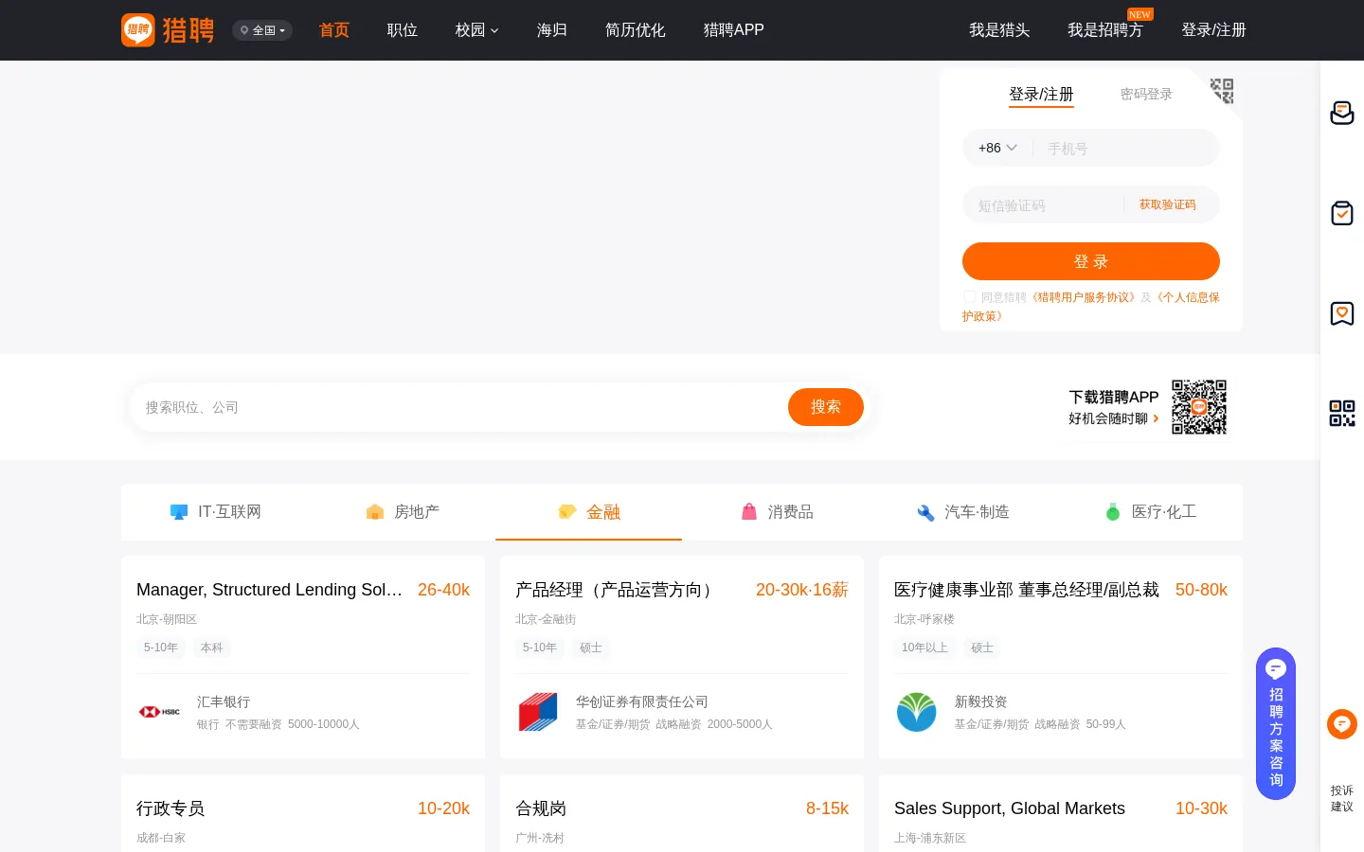Expand the 校园 menu
The height and width of the screenshot is (852, 1364).
coord(476,30)
